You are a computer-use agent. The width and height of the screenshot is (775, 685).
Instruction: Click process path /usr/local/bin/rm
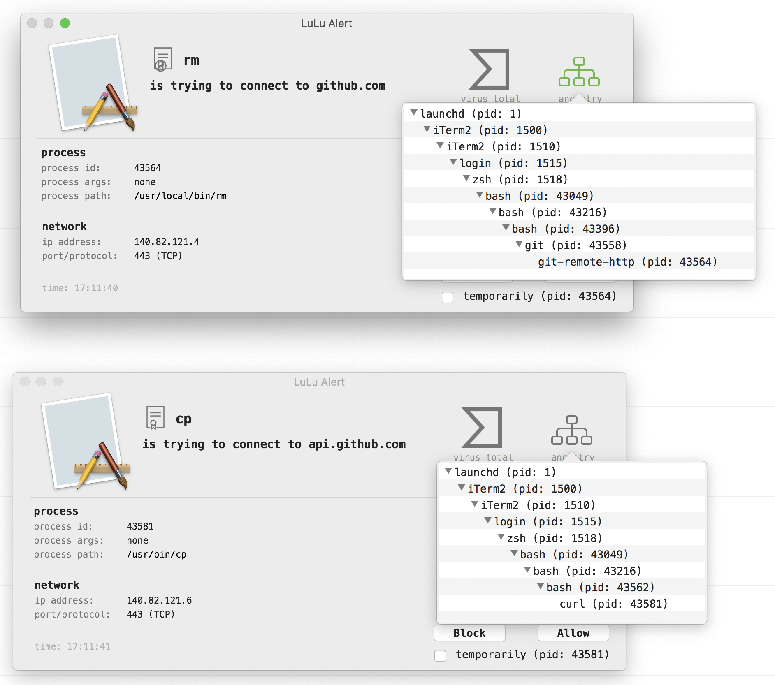pos(180,196)
